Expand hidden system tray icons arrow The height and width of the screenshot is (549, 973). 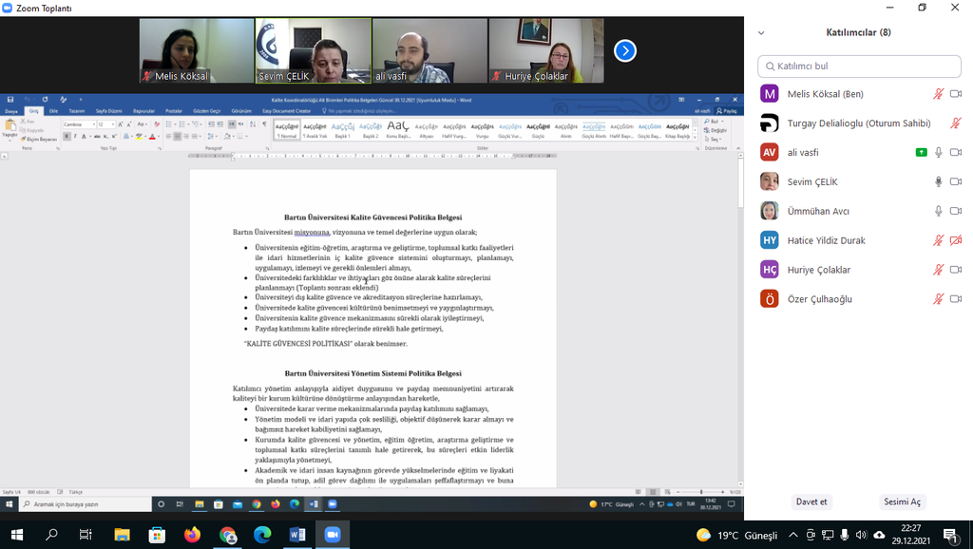[x=793, y=535]
